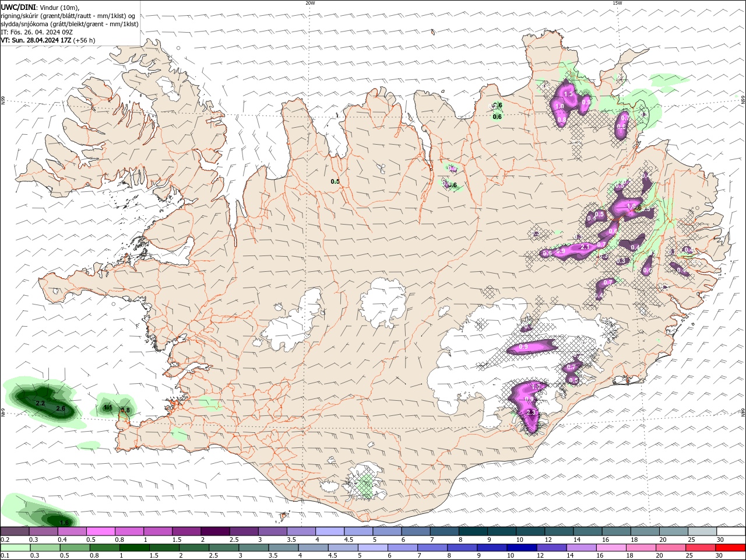Click the 'IT: Fös. 26. 04. 2024 09Z' line
Viewport: 746px width, 560px height.
(x=36, y=32)
